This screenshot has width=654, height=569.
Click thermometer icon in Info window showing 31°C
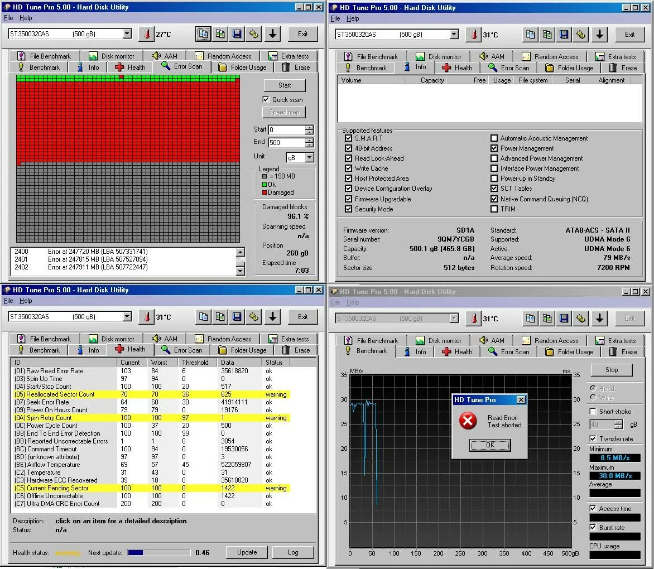point(474,35)
